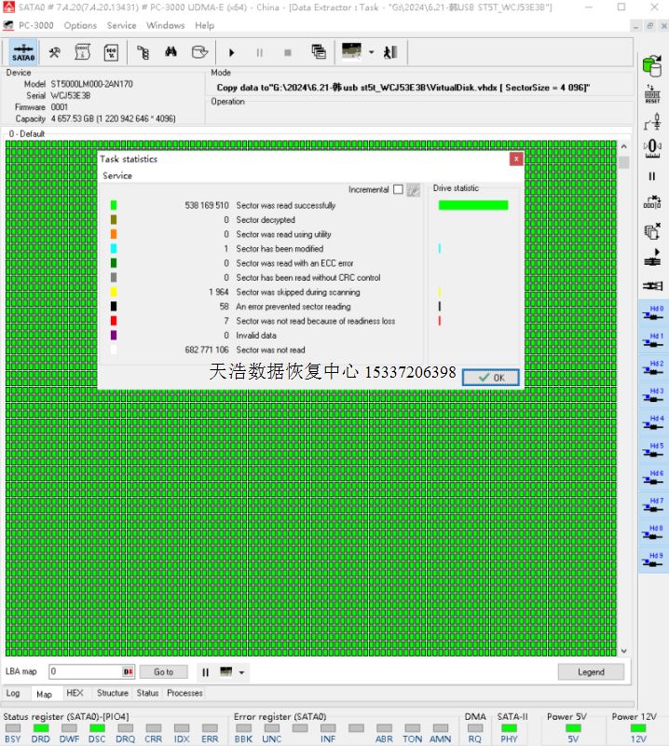Viewport: 669px width, 746px height.
Task: Click the SATA0 port icon in toolbar
Action: coord(23,52)
